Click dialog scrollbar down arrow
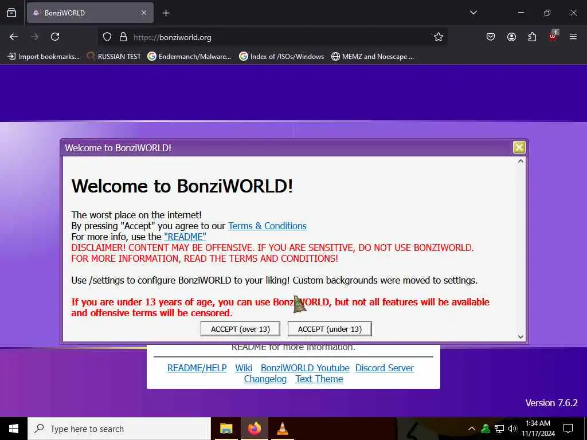 click(x=521, y=337)
